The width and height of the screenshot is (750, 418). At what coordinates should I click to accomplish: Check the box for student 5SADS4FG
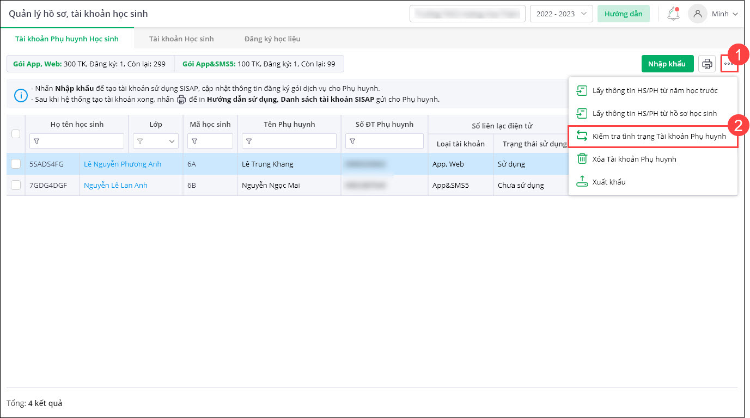point(16,164)
